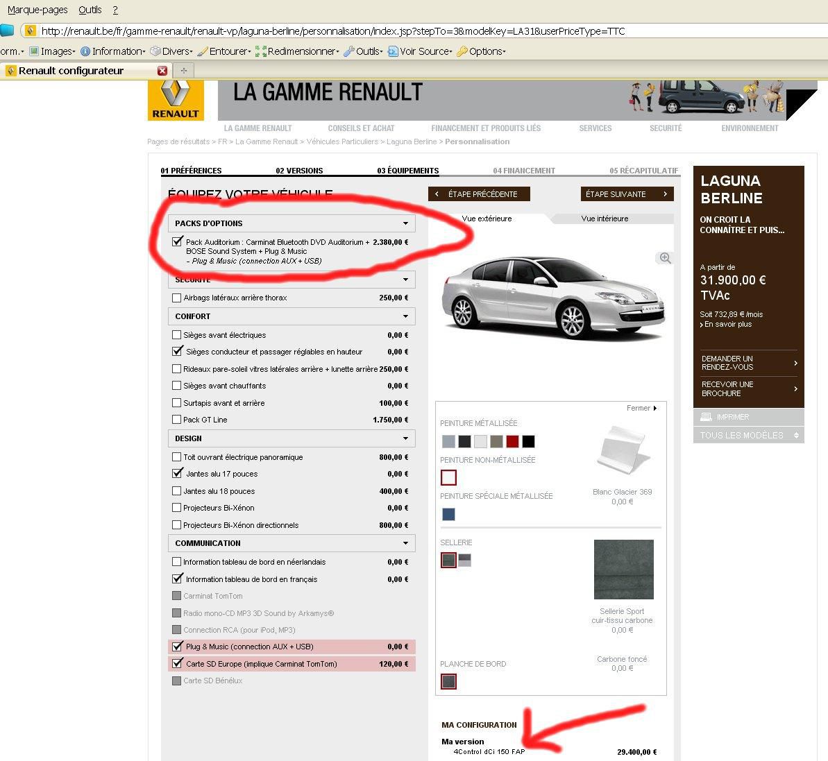Image resolution: width=828 pixels, height=761 pixels.
Task: Collapse the Communication section
Action: (x=292, y=543)
